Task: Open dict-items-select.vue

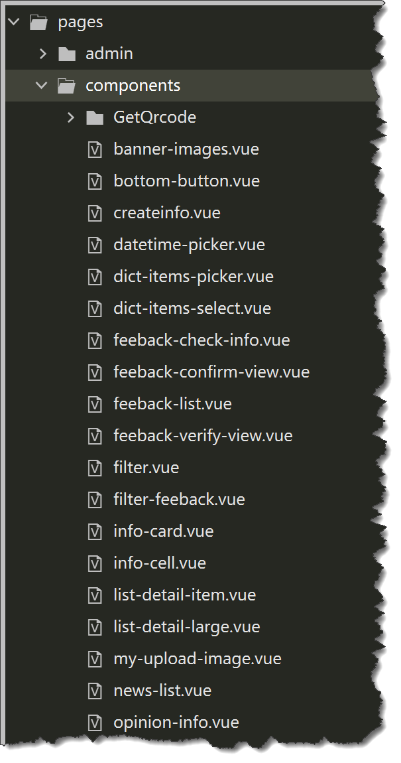Action: 192,309
